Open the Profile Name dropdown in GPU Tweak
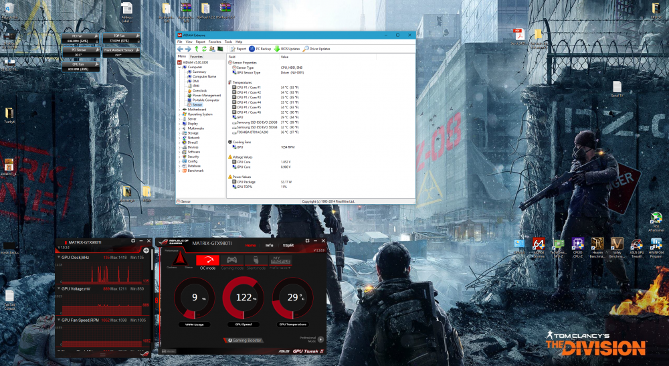 point(280,268)
